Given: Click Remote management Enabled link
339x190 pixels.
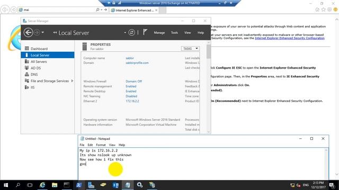Looking at the screenshot, I should click(131, 87).
